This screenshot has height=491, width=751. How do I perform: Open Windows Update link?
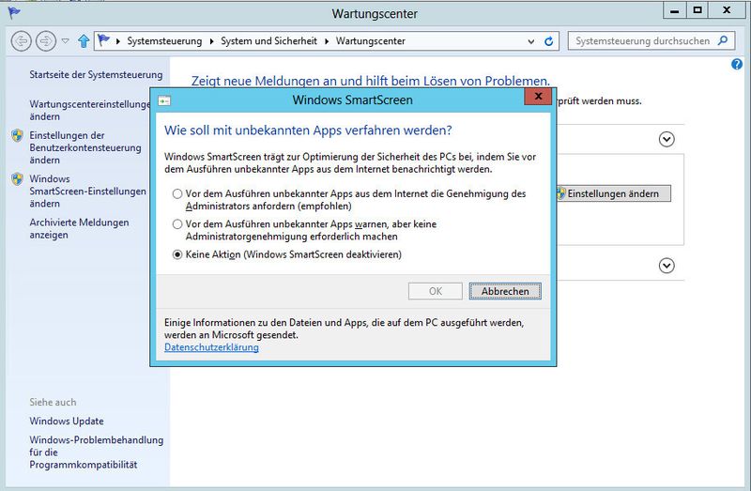pos(67,422)
